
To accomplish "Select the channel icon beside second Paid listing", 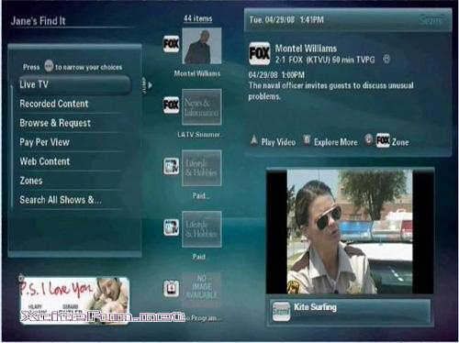I will 171,227.
